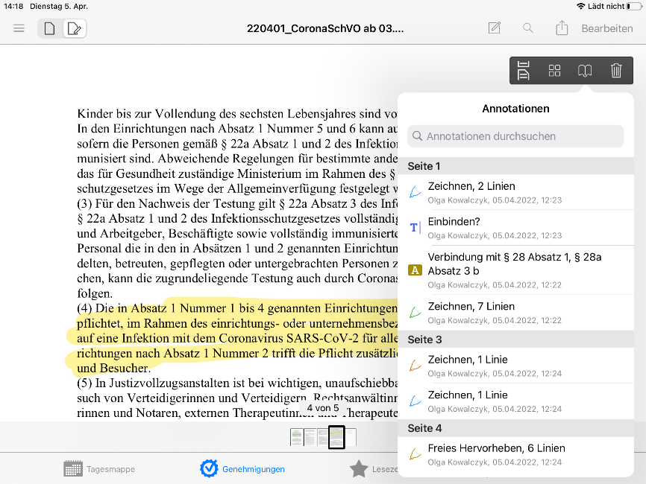Switch to the Genehmigungen tab
Viewport: 646px width, 484px height.
[x=242, y=469]
